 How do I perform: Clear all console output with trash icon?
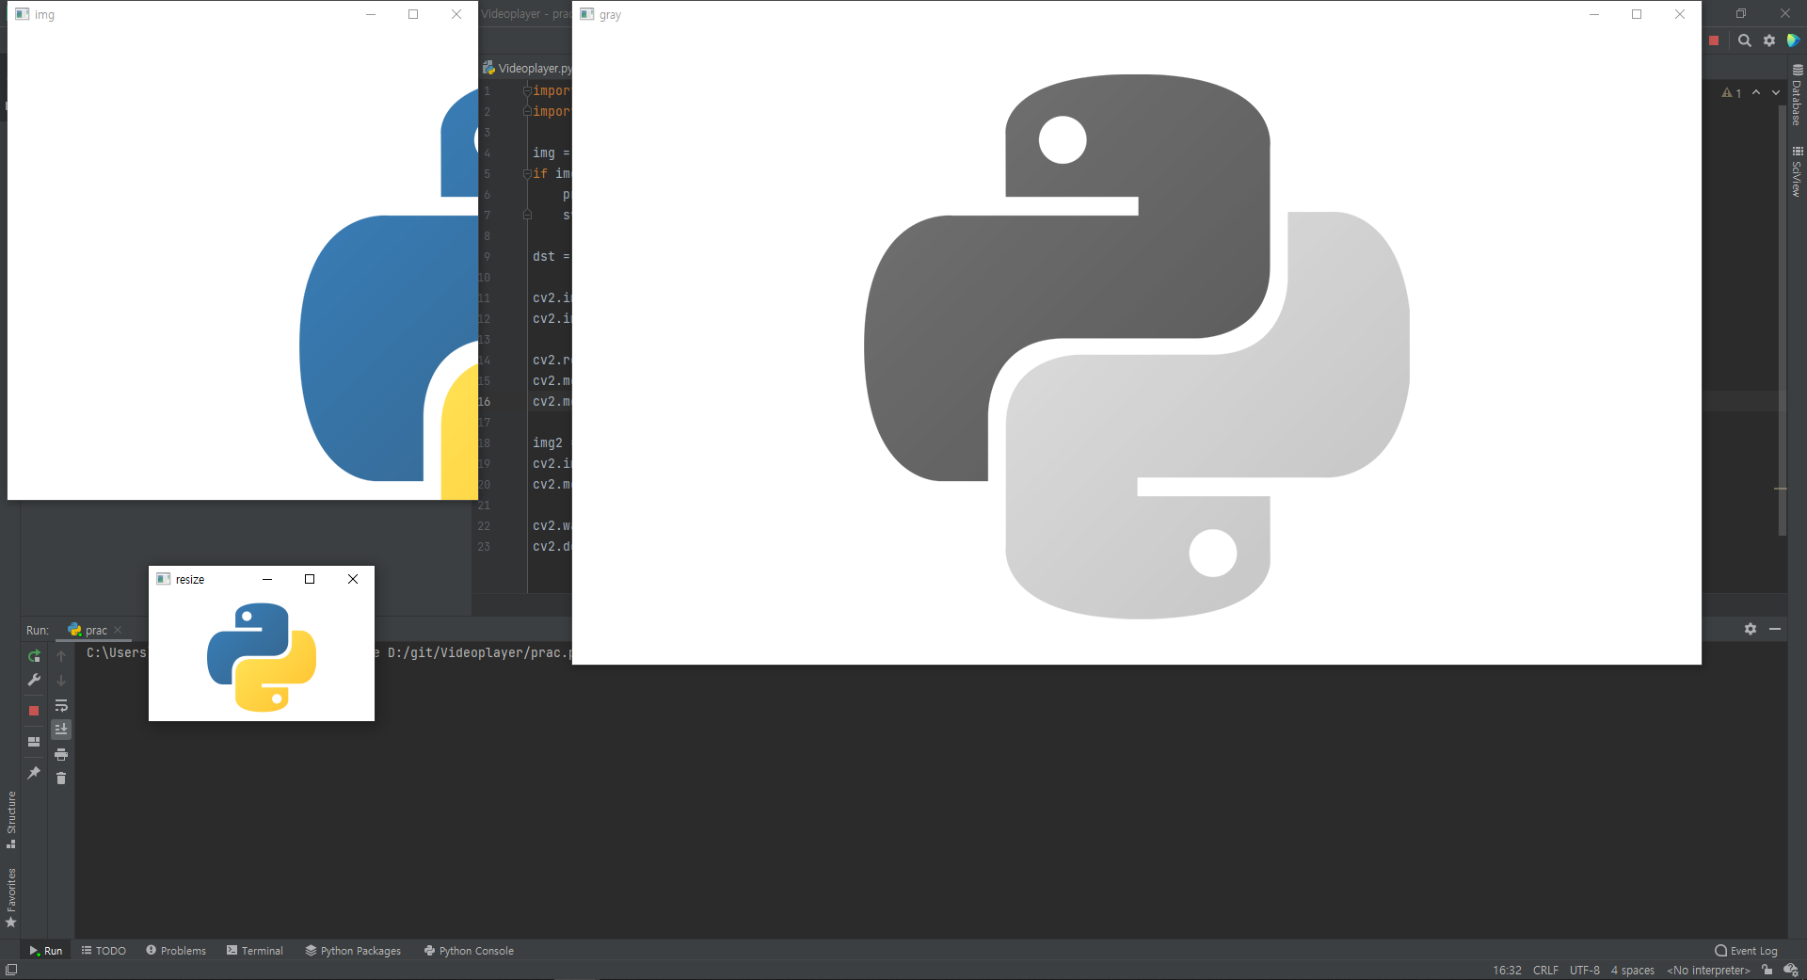61,778
